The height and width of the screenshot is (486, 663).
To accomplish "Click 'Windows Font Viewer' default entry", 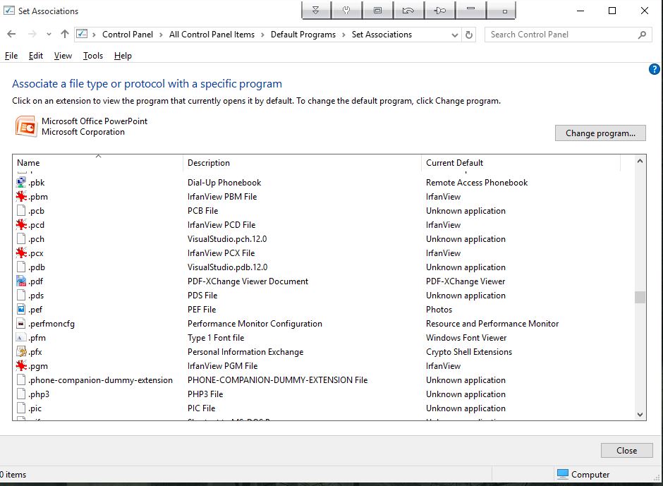I will pos(466,338).
